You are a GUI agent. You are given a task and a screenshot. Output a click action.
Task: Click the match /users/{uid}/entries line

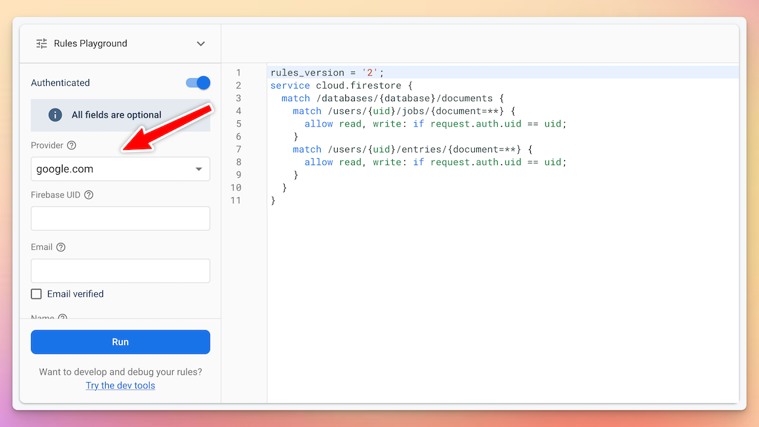[x=413, y=149]
